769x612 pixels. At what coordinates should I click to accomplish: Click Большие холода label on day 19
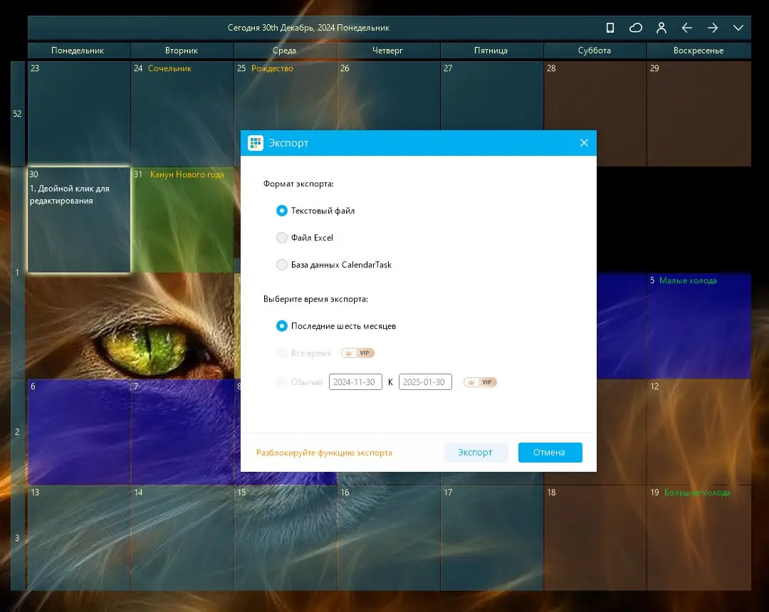[697, 492]
